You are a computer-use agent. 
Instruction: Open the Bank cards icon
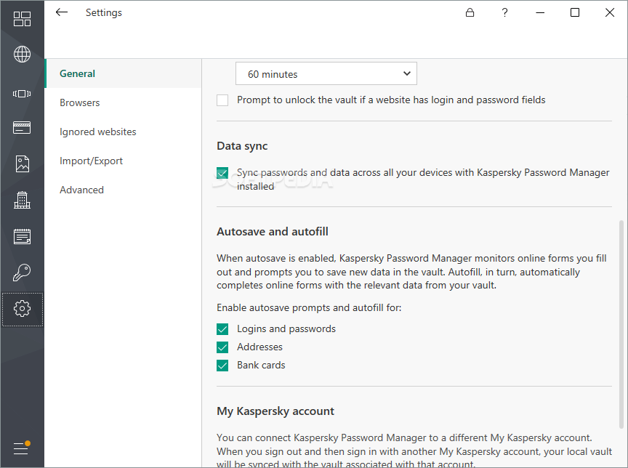pyautogui.click(x=22, y=128)
